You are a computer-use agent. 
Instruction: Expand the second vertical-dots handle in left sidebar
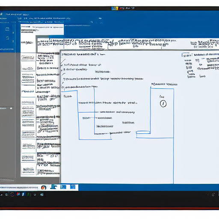[x=13, y=41]
